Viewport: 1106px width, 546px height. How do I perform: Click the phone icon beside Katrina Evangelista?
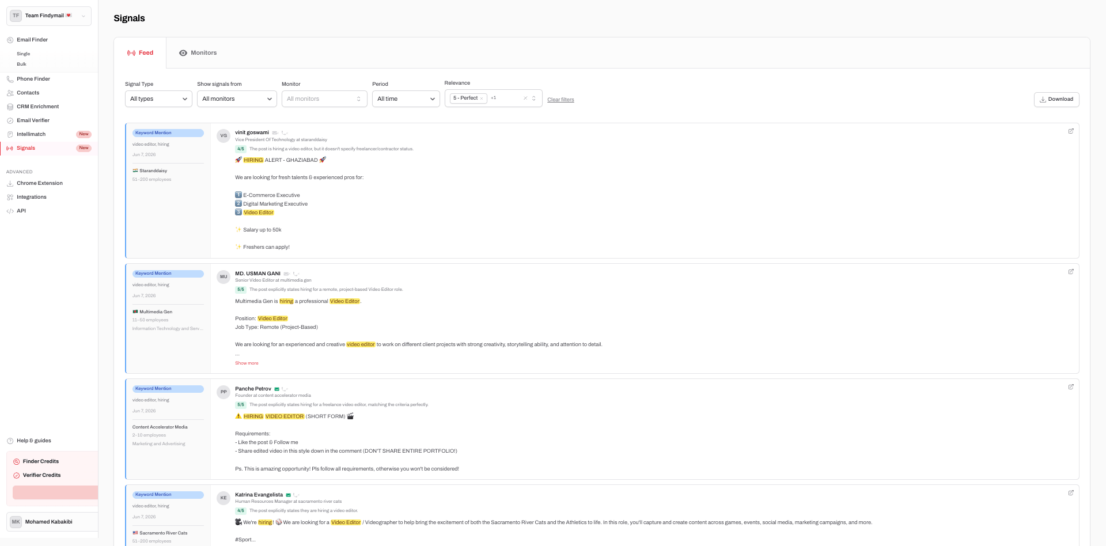pyautogui.click(x=296, y=495)
